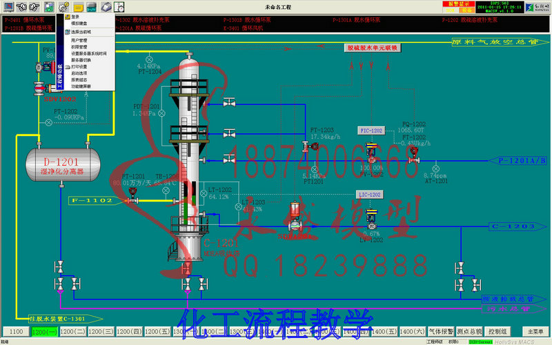Click the yellow note toolbar icon
This screenshot has height=345, width=552.
(x=78, y=6)
